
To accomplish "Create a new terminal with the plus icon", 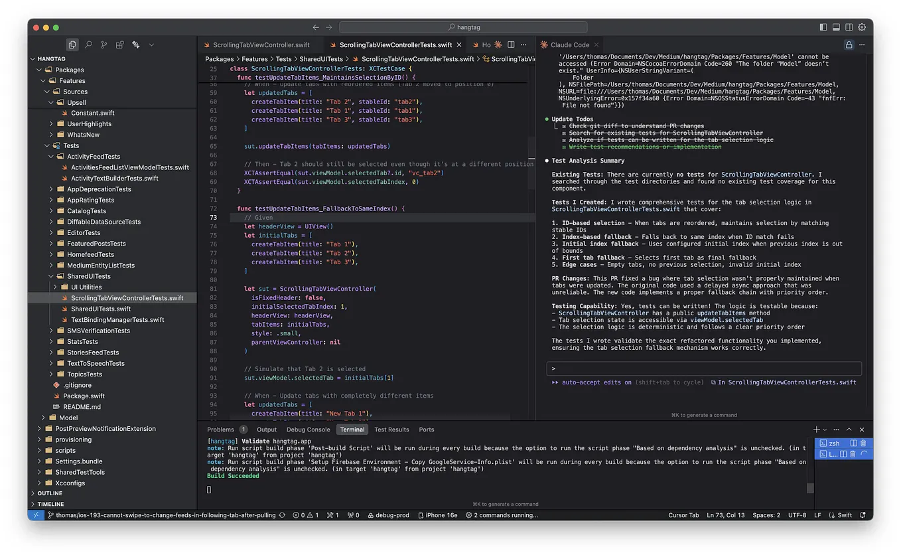I will (x=817, y=430).
